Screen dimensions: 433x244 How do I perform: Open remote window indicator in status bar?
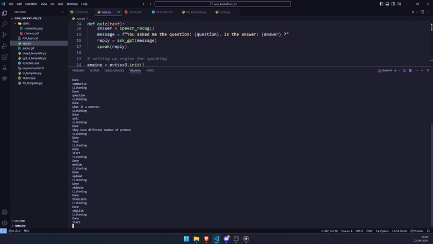pyautogui.click(x=3, y=231)
